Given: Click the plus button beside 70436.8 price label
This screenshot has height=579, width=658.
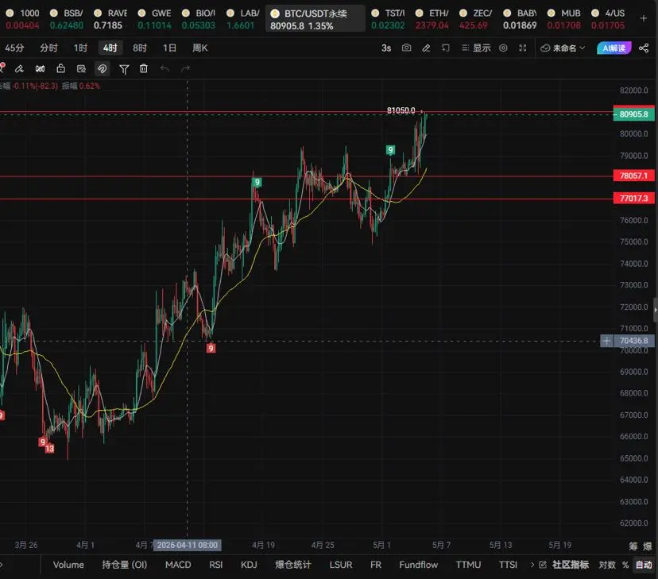Looking at the screenshot, I should (606, 341).
